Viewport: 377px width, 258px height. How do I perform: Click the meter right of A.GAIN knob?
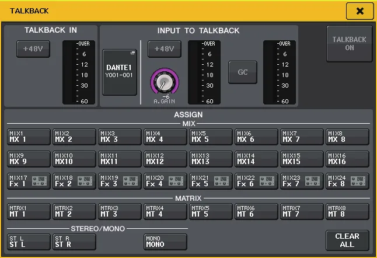coord(204,72)
